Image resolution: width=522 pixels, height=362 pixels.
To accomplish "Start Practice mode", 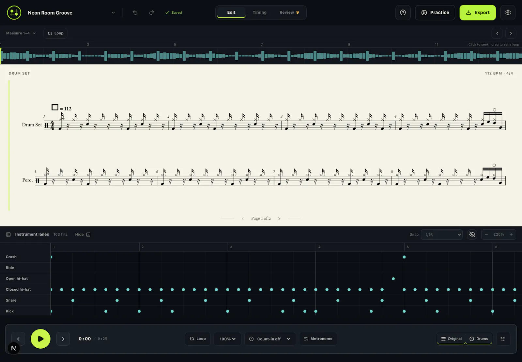I will [435, 13].
